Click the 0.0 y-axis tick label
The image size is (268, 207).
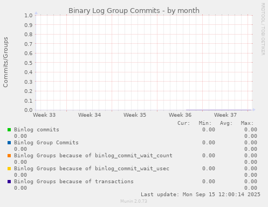(29, 110)
